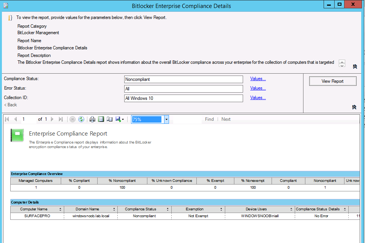Click the find text box in toolbar
365x243 pixels.
(x=187, y=119)
